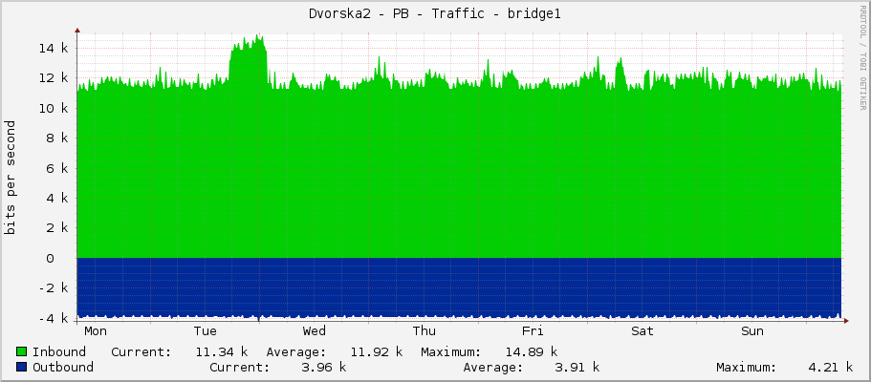Click the blue Outbound legend color swatch
The height and width of the screenshot is (382, 871).
(22, 367)
